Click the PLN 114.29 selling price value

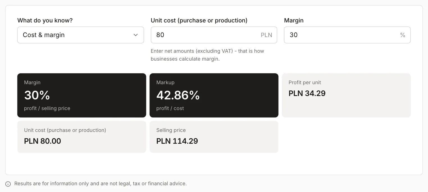tap(177, 141)
